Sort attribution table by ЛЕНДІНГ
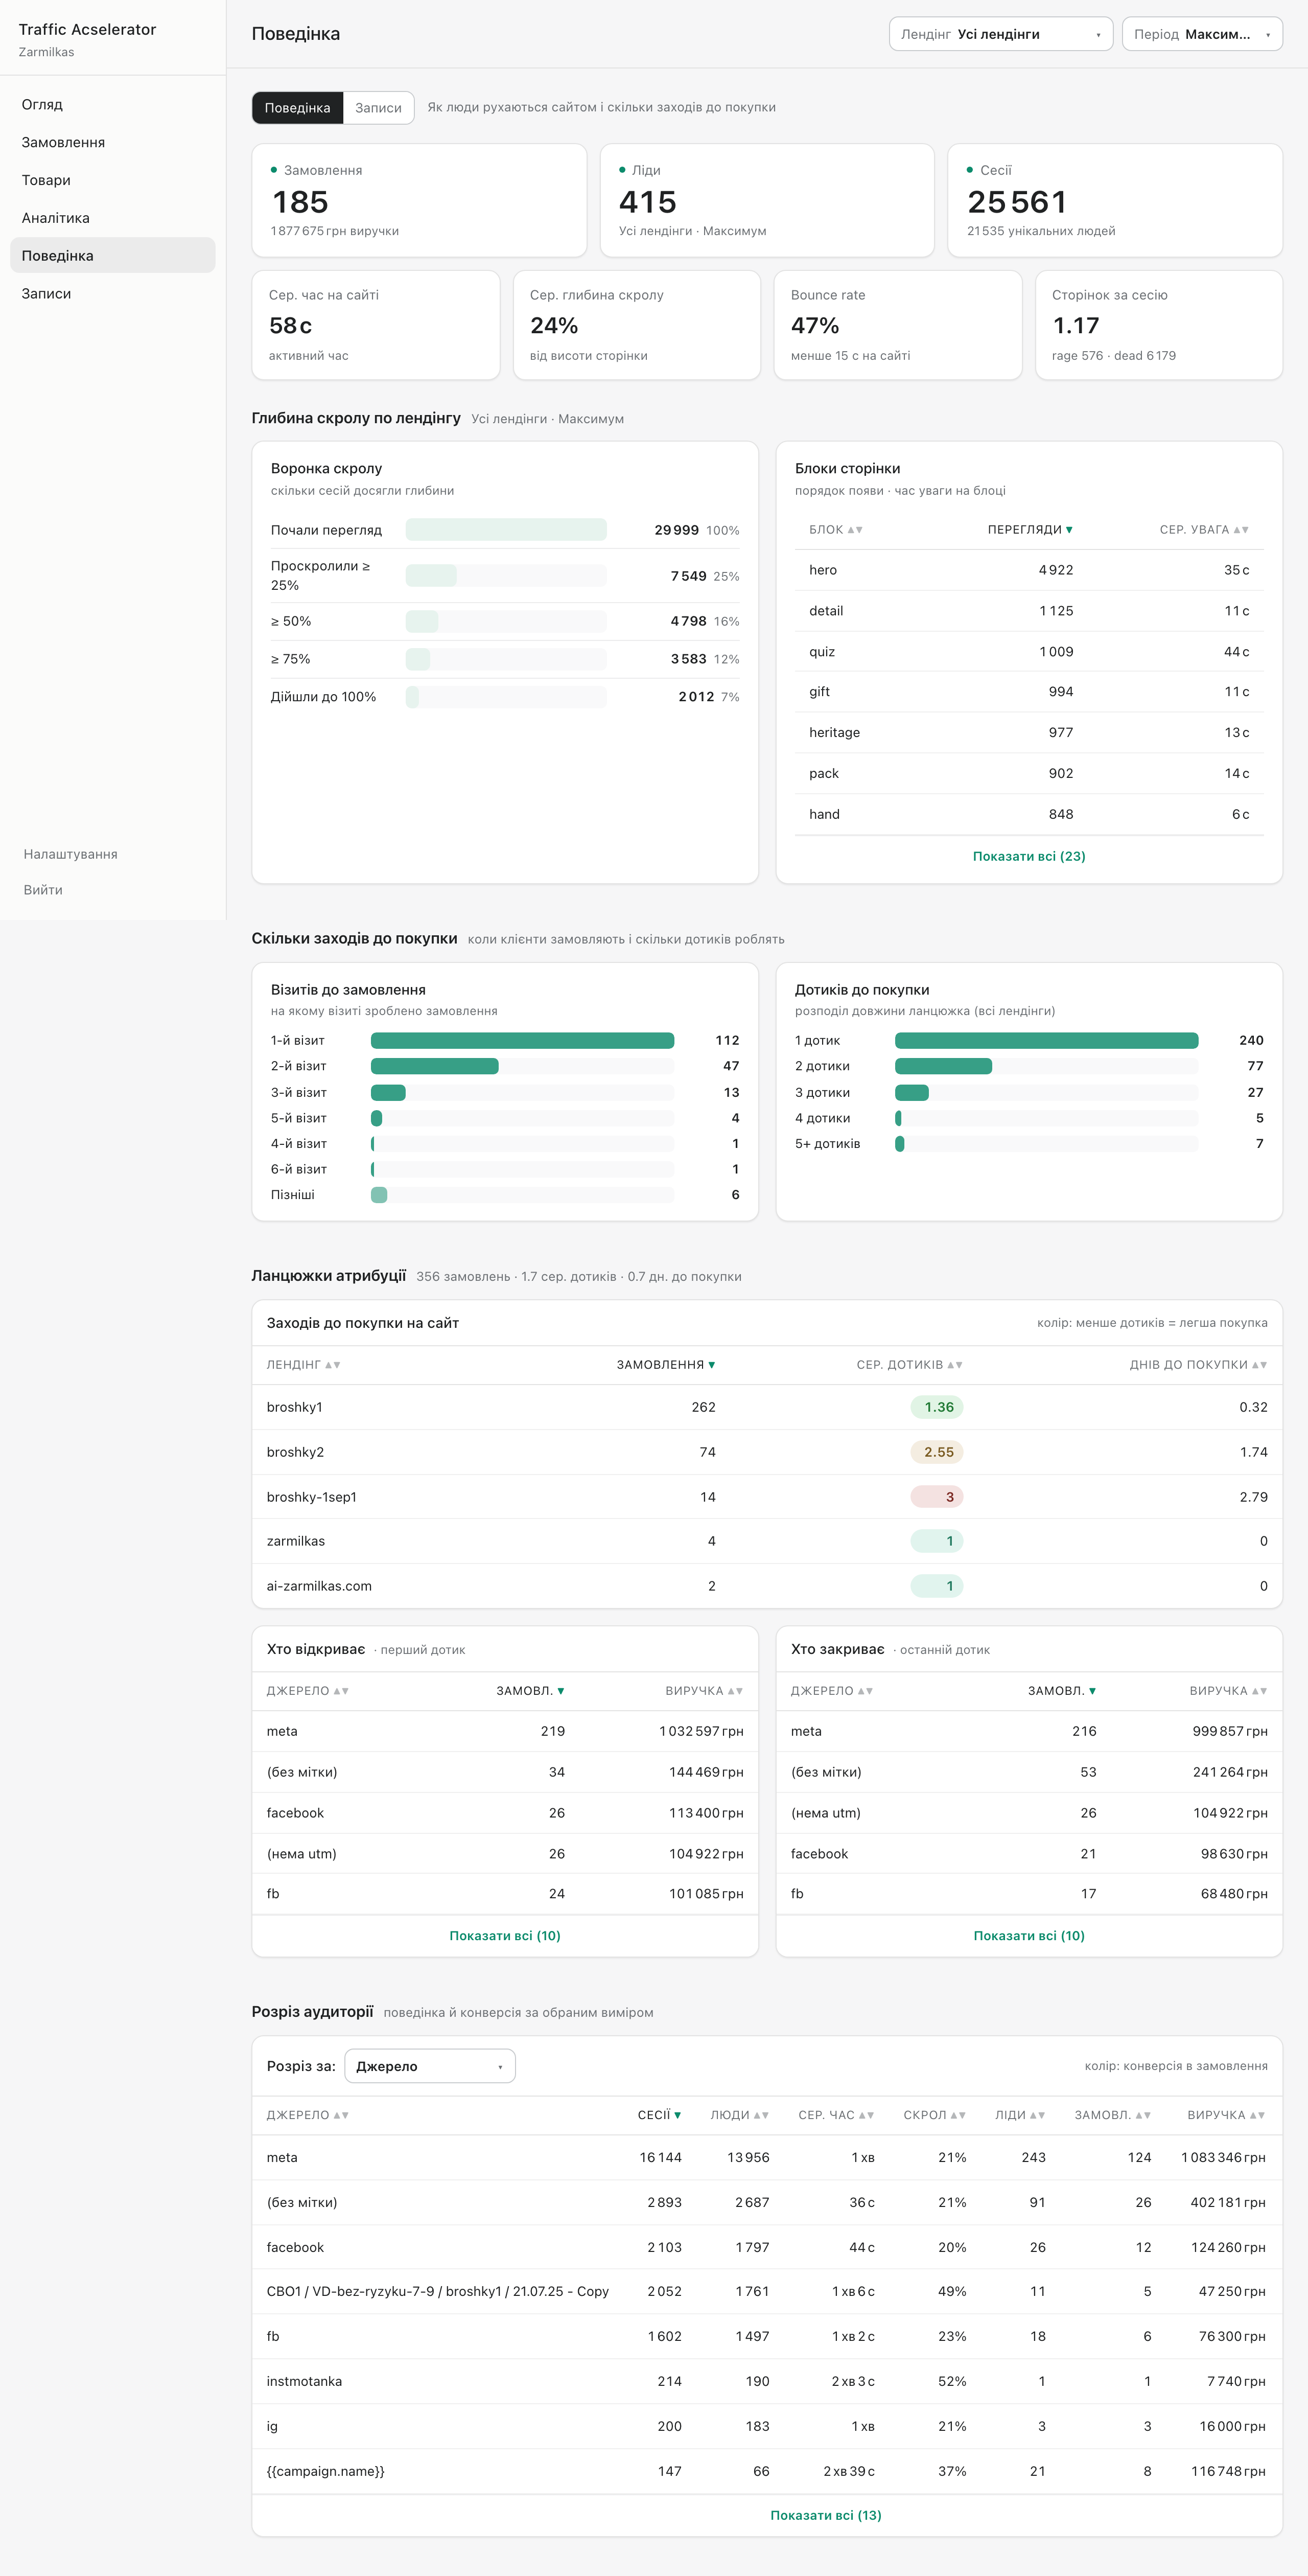This screenshot has width=1308, height=2576. click(x=304, y=1365)
